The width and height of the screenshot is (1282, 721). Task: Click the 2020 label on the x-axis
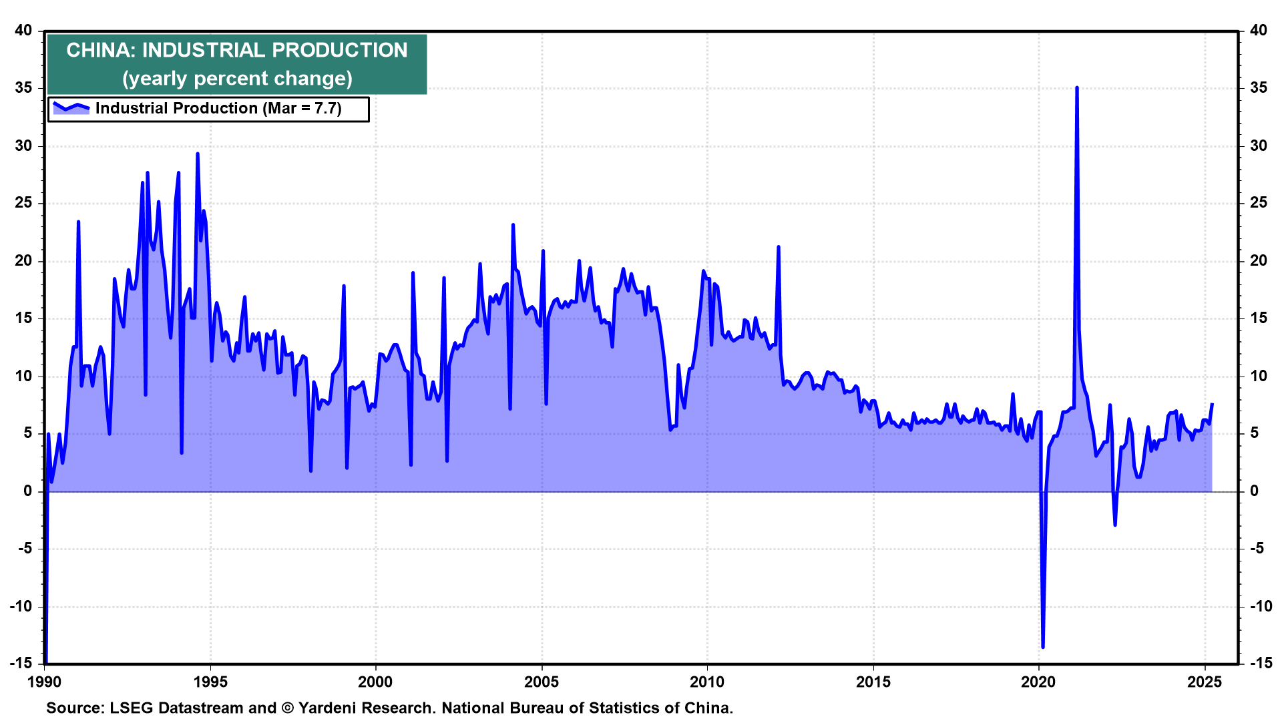(1039, 682)
